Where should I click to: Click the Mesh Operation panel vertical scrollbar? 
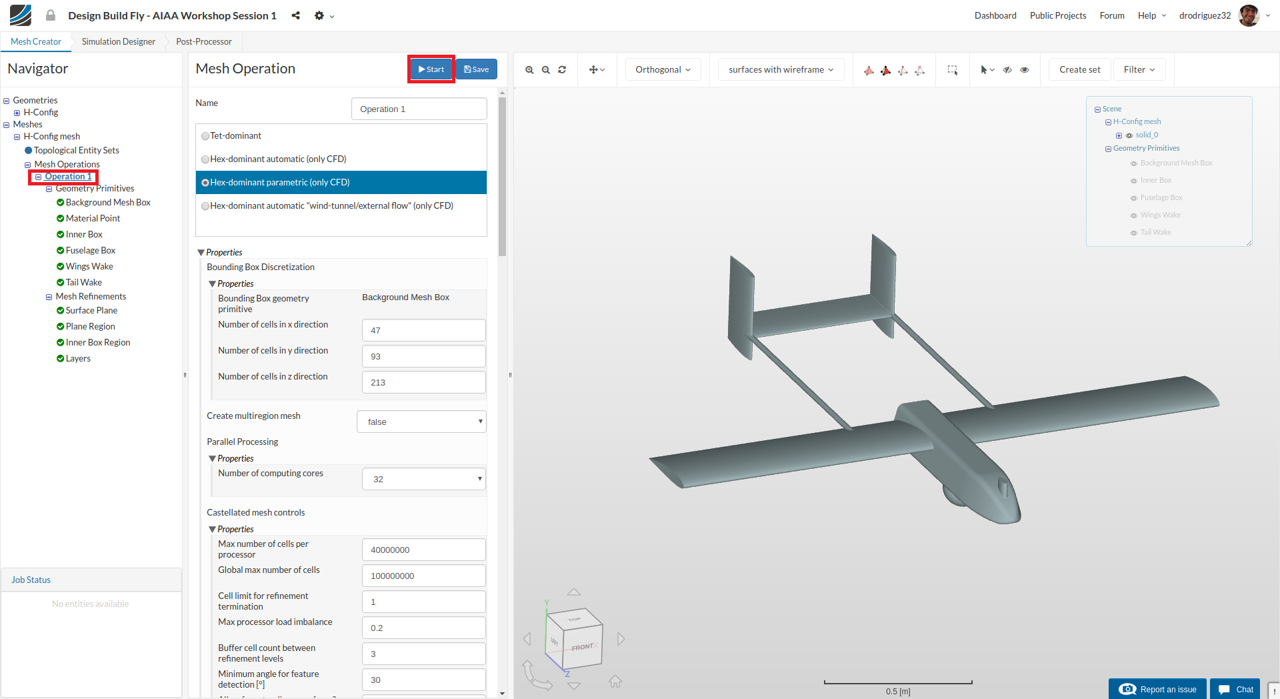point(502,176)
